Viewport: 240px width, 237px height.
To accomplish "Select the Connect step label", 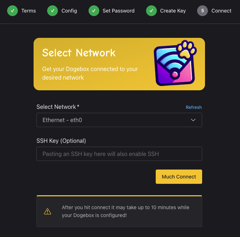I will (221, 11).
